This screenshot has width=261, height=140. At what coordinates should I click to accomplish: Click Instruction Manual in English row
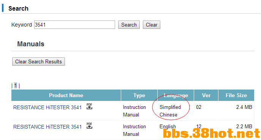point(134,130)
